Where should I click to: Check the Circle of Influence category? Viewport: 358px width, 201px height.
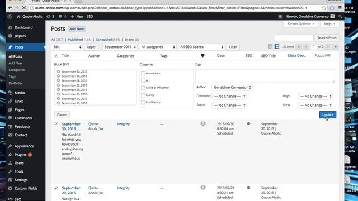pyautogui.click(x=143, y=88)
